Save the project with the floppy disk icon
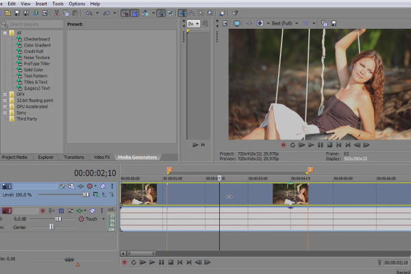The height and width of the screenshot is (274, 411). [x=17, y=13]
